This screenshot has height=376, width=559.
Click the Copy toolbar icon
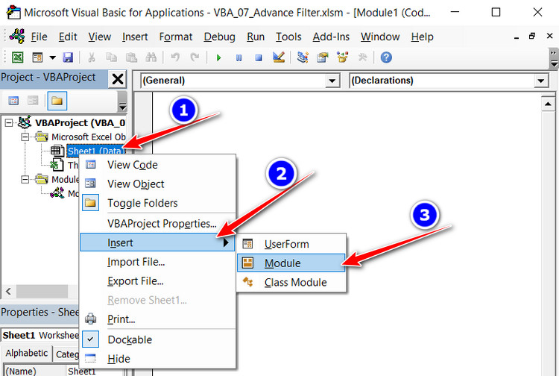pos(111,57)
